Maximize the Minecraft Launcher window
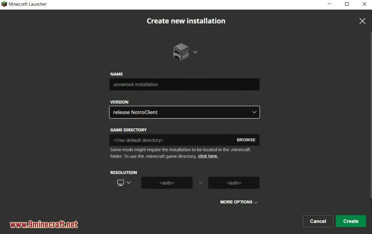Screen dimensions: 372x234 (x=347, y=4)
